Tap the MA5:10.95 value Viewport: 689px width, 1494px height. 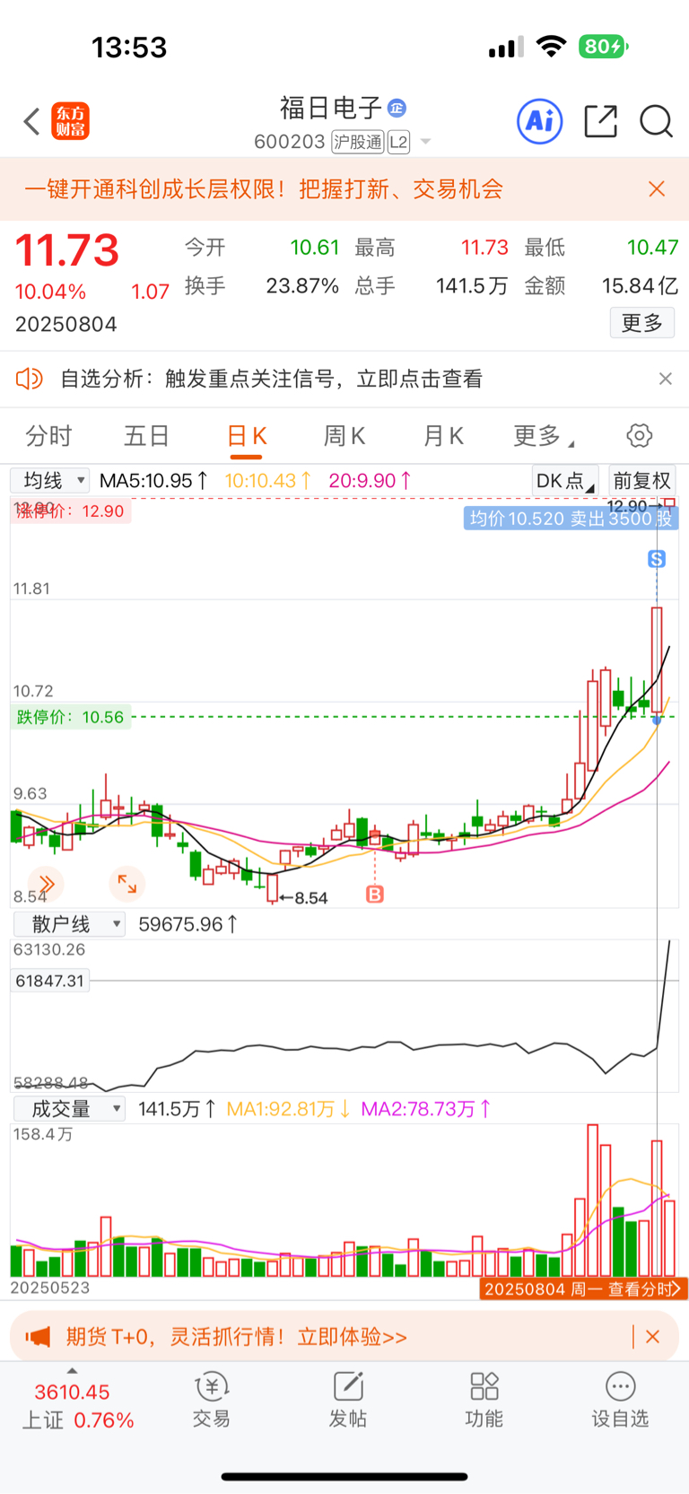pos(153,481)
